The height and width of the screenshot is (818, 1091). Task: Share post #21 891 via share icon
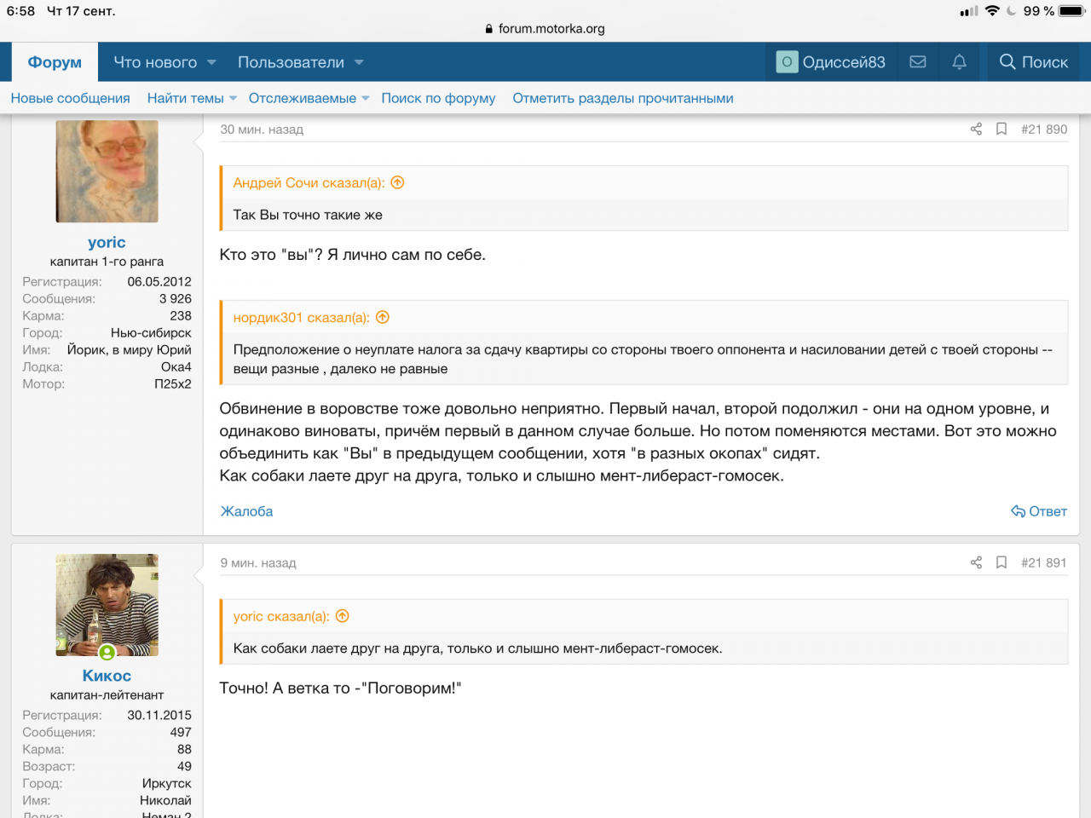[x=976, y=563]
